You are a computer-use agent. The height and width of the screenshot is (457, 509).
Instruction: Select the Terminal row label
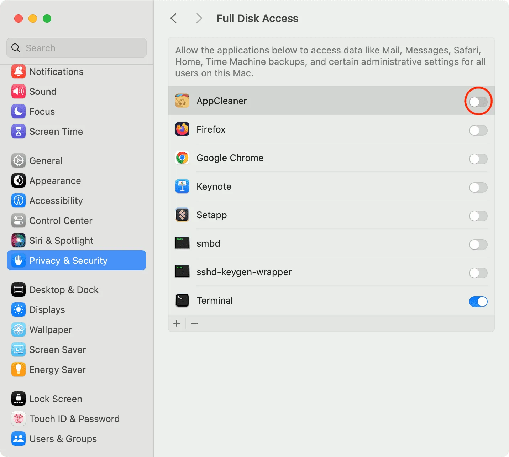(215, 301)
